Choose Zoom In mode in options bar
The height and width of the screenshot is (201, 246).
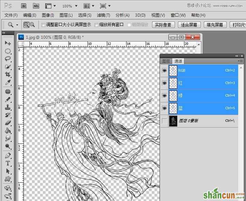pyautogui.click(x=26, y=25)
